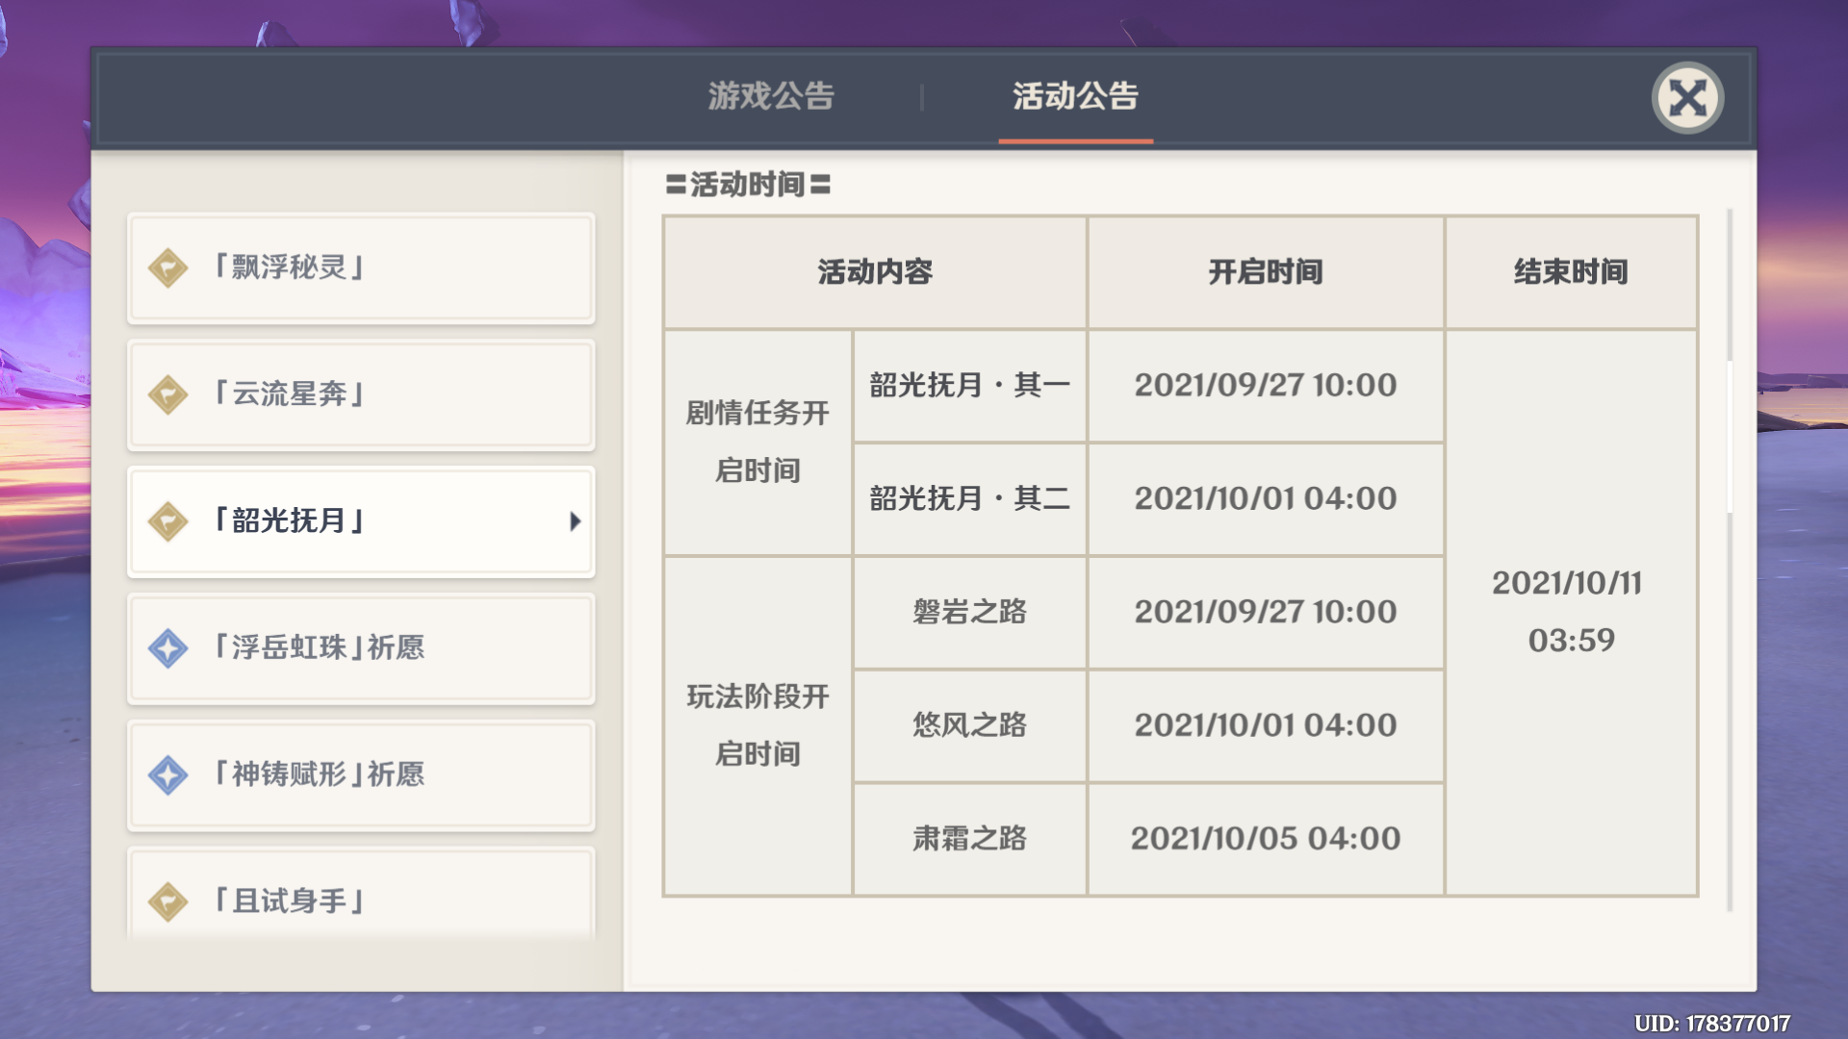The image size is (1848, 1039).
Task: Select the 活动公告 tab
Action: tap(1075, 96)
